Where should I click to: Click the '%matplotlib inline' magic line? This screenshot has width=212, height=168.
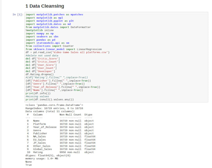[x=40, y=30]
